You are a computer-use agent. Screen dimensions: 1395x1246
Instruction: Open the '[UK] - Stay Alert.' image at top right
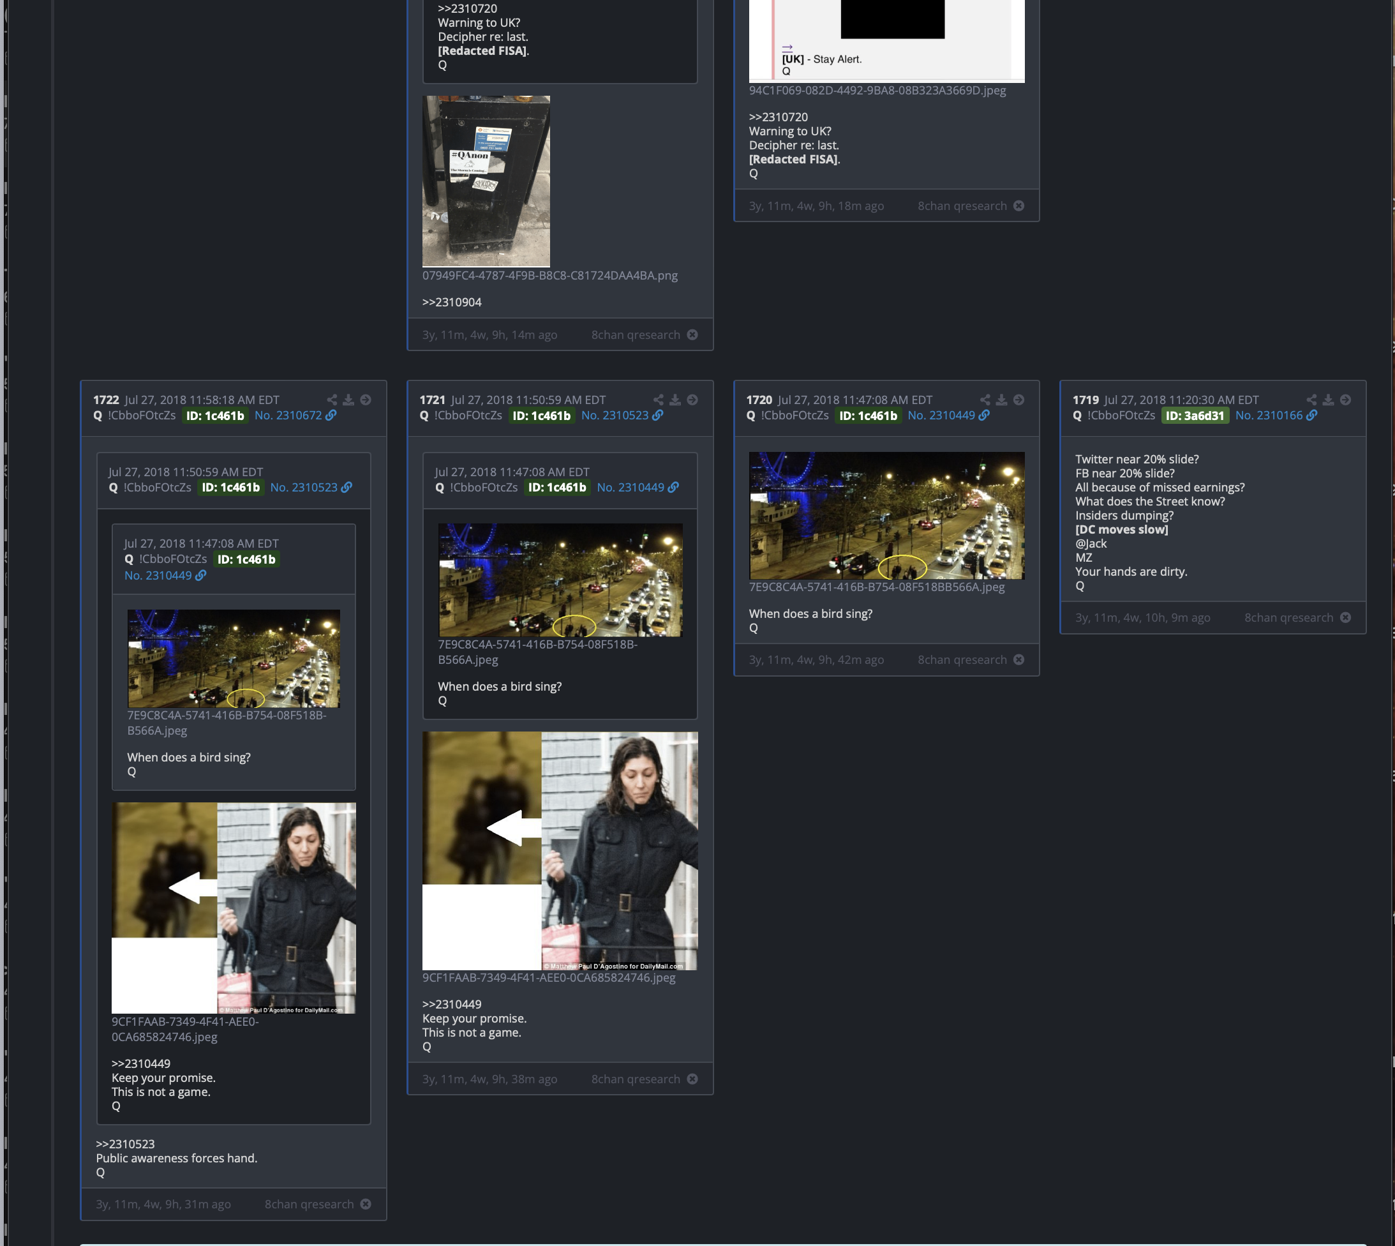pos(886,41)
